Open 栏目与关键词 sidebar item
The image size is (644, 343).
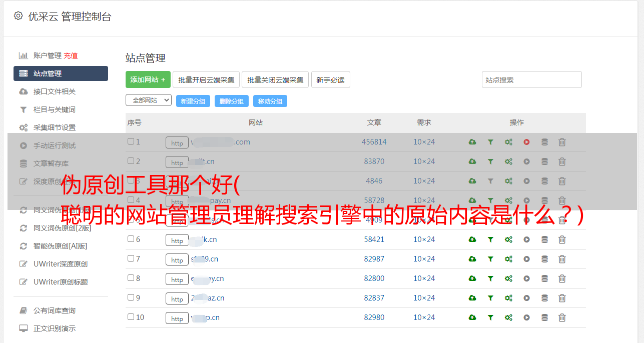point(55,109)
